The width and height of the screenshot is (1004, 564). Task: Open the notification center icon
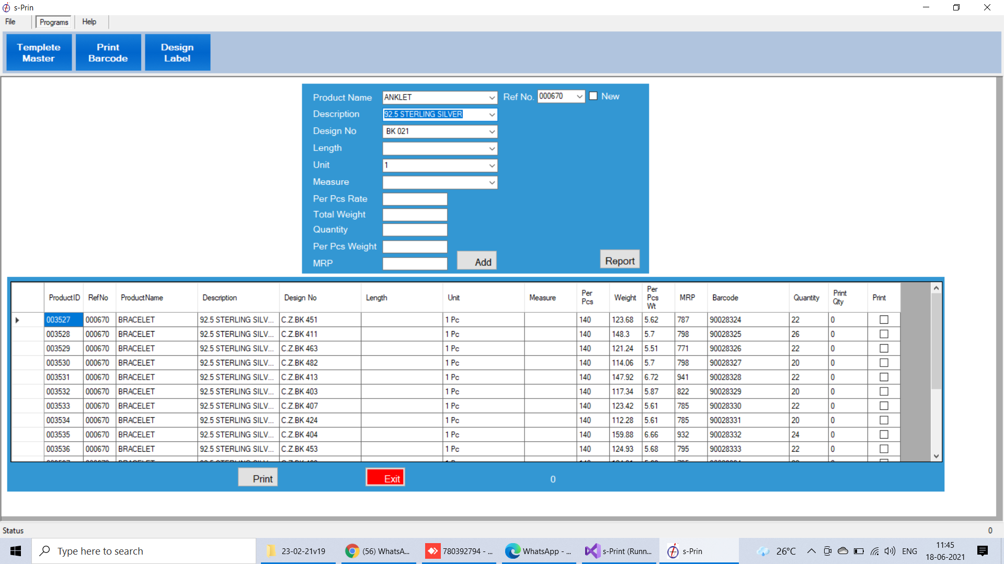pyautogui.click(x=982, y=551)
